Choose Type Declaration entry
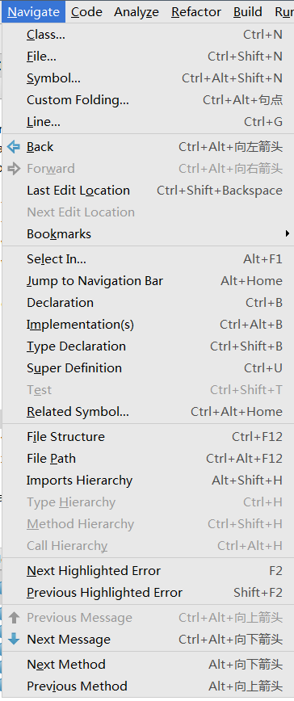The height and width of the screenshot is (701, 294). 147,346
